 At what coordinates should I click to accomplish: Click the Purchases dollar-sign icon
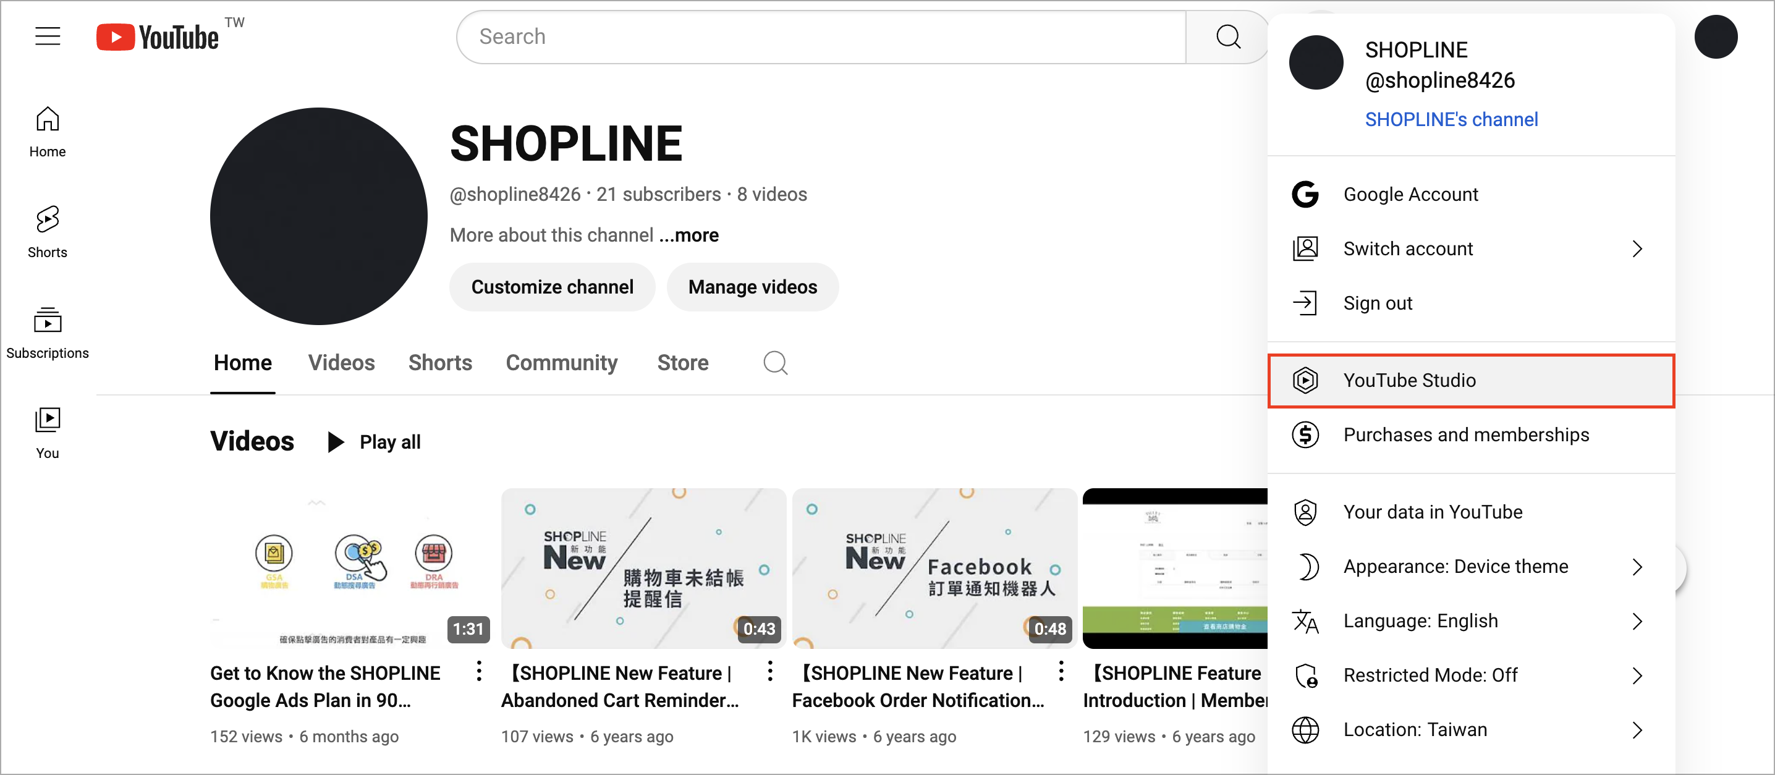point(1305,434)
